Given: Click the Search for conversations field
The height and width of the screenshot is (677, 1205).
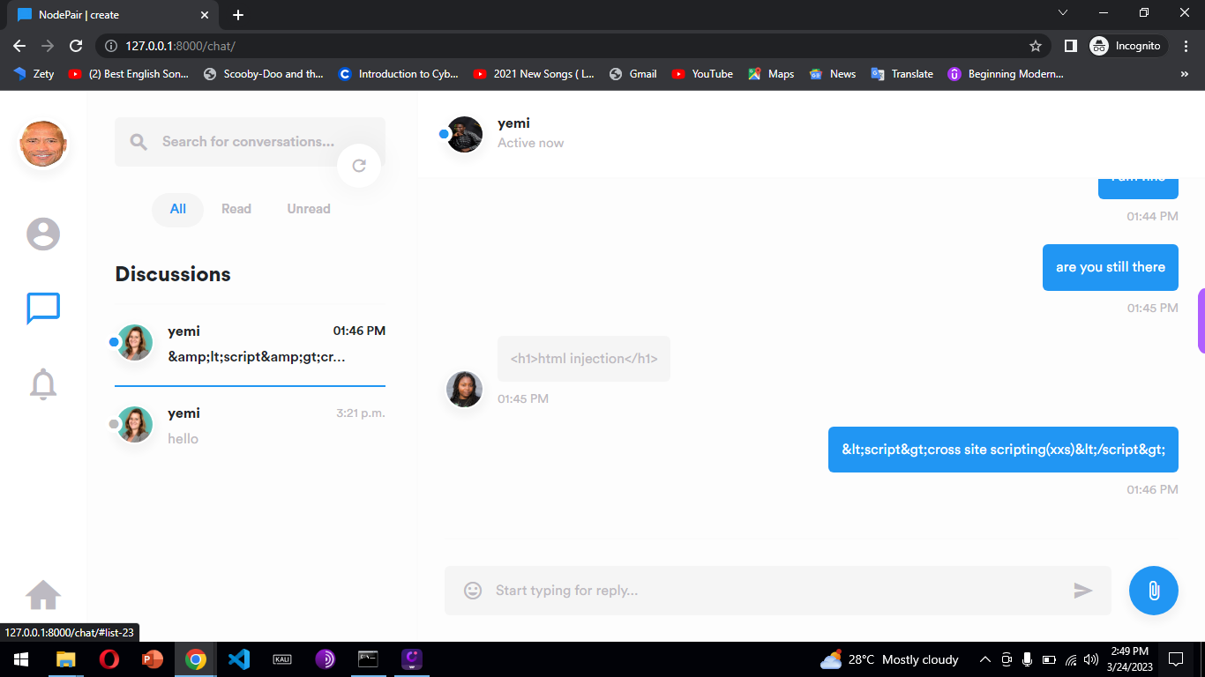Looking at the screenshot, I should click(x=247, y=142).
